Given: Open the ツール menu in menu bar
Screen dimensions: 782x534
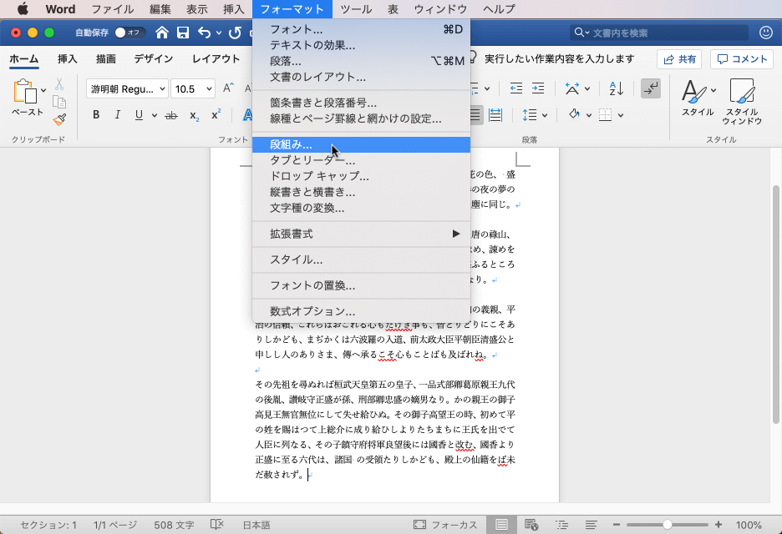Looking at the screenshot, I should [356, 9].
